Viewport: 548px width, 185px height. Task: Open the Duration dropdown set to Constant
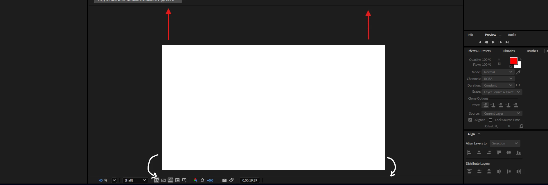[x=498, y=85]
